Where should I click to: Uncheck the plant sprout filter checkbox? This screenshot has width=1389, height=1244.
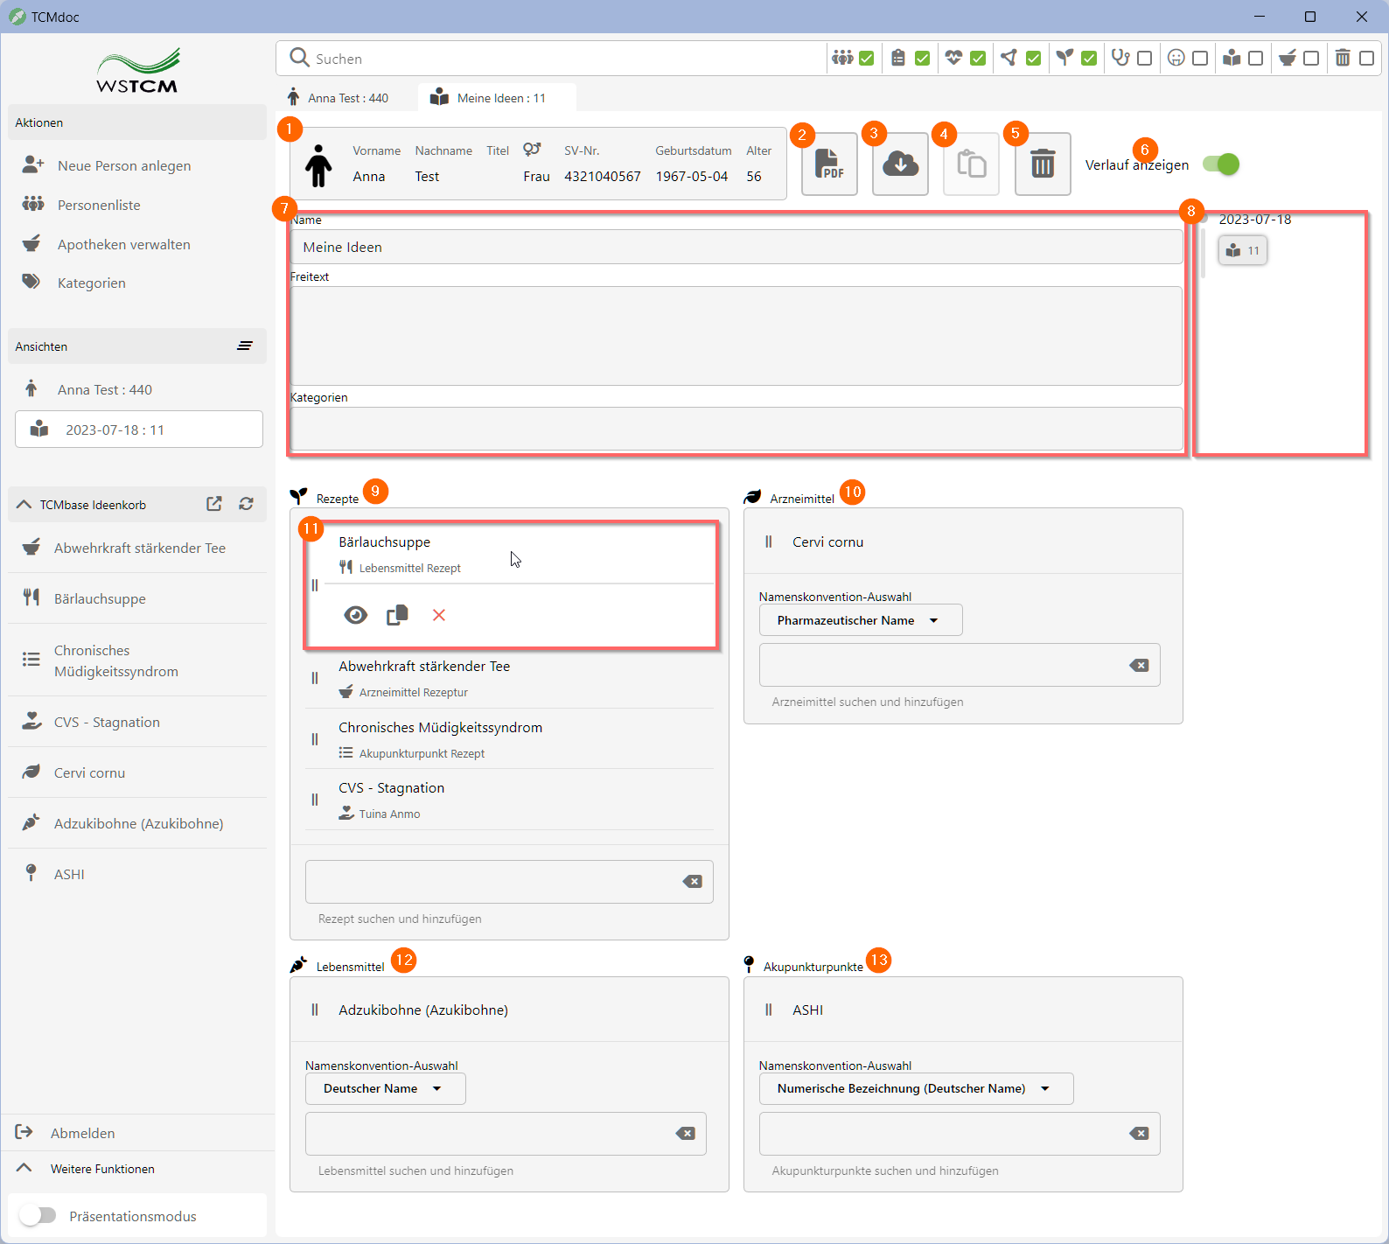1089,58
